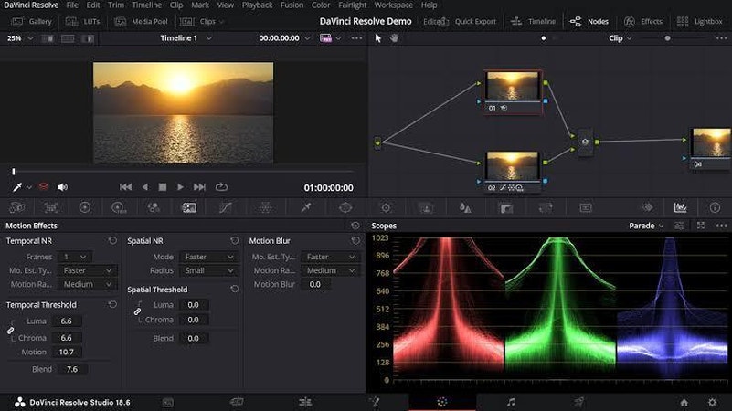Toggle Temporal Threshold luma-chroma link
Image resolution: width=732 pixels, height=411 pixels.
[10, 331]
